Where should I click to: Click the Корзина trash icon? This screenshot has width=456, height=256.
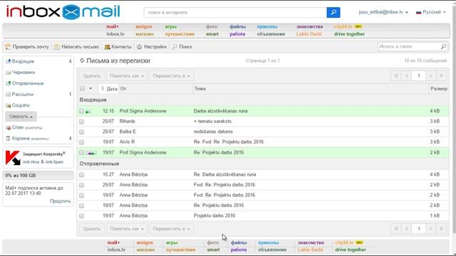[x=8, y=139]
